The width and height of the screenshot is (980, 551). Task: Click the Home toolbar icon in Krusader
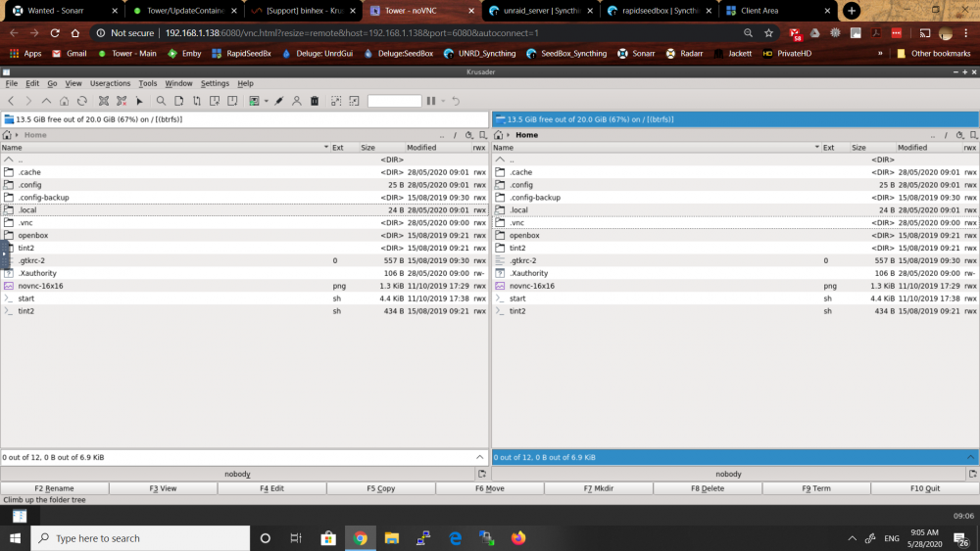click(64, 101)
